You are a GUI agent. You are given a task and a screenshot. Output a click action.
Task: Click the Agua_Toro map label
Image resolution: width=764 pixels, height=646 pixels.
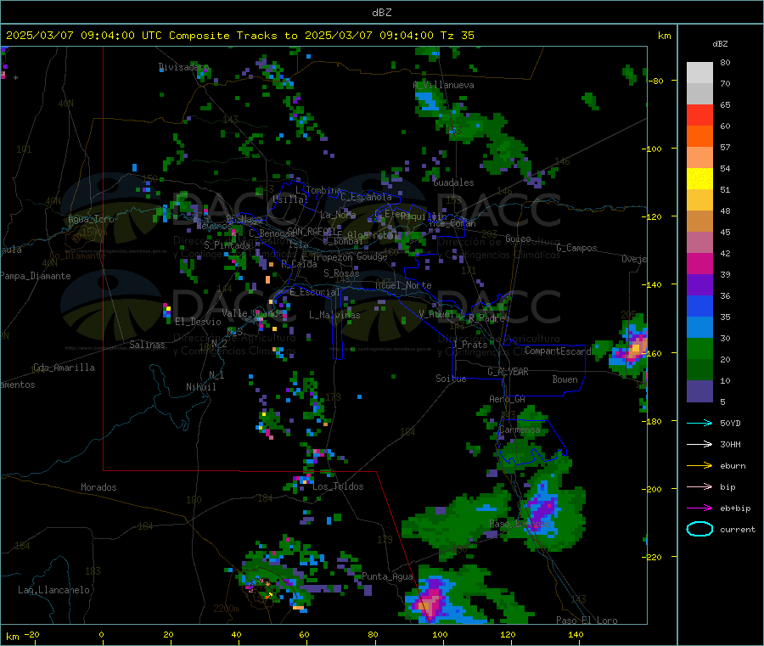pyautogui.click(x=91, y=219)
